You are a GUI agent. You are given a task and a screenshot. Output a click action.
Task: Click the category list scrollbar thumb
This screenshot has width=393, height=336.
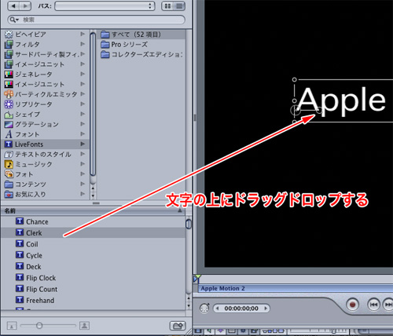pos(93,104)
